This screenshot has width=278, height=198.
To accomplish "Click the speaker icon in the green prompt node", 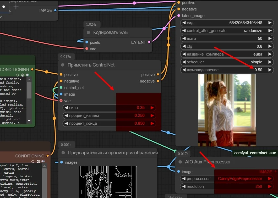I will pyautogui.click(x=28, y=75).
